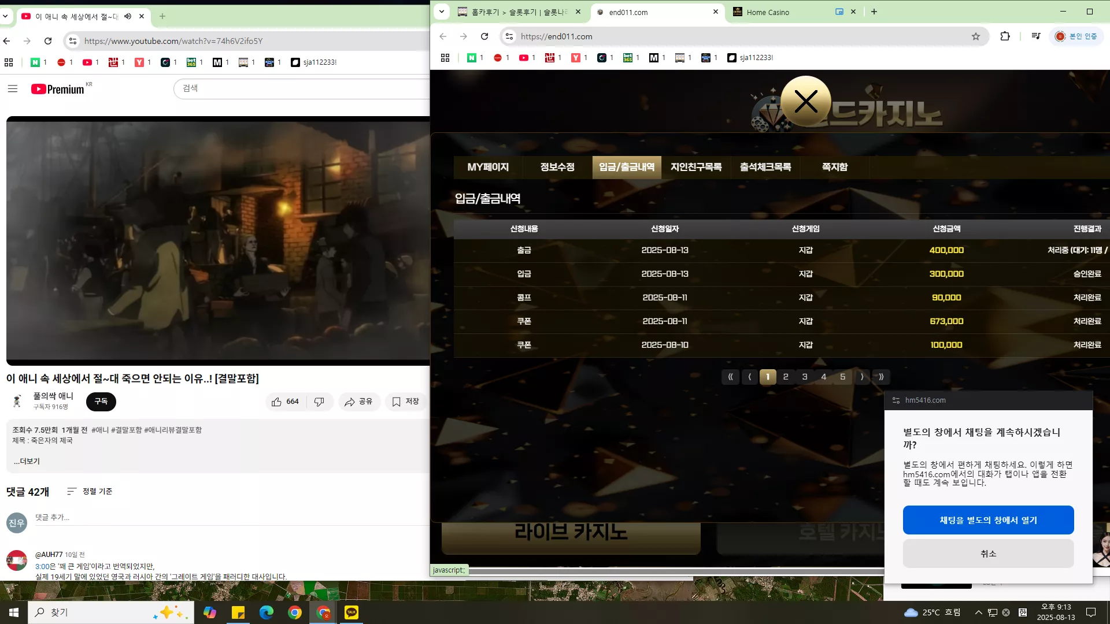Click the taskbar 찾기 search box
The image size is (1110, 624).
[111, 612]
